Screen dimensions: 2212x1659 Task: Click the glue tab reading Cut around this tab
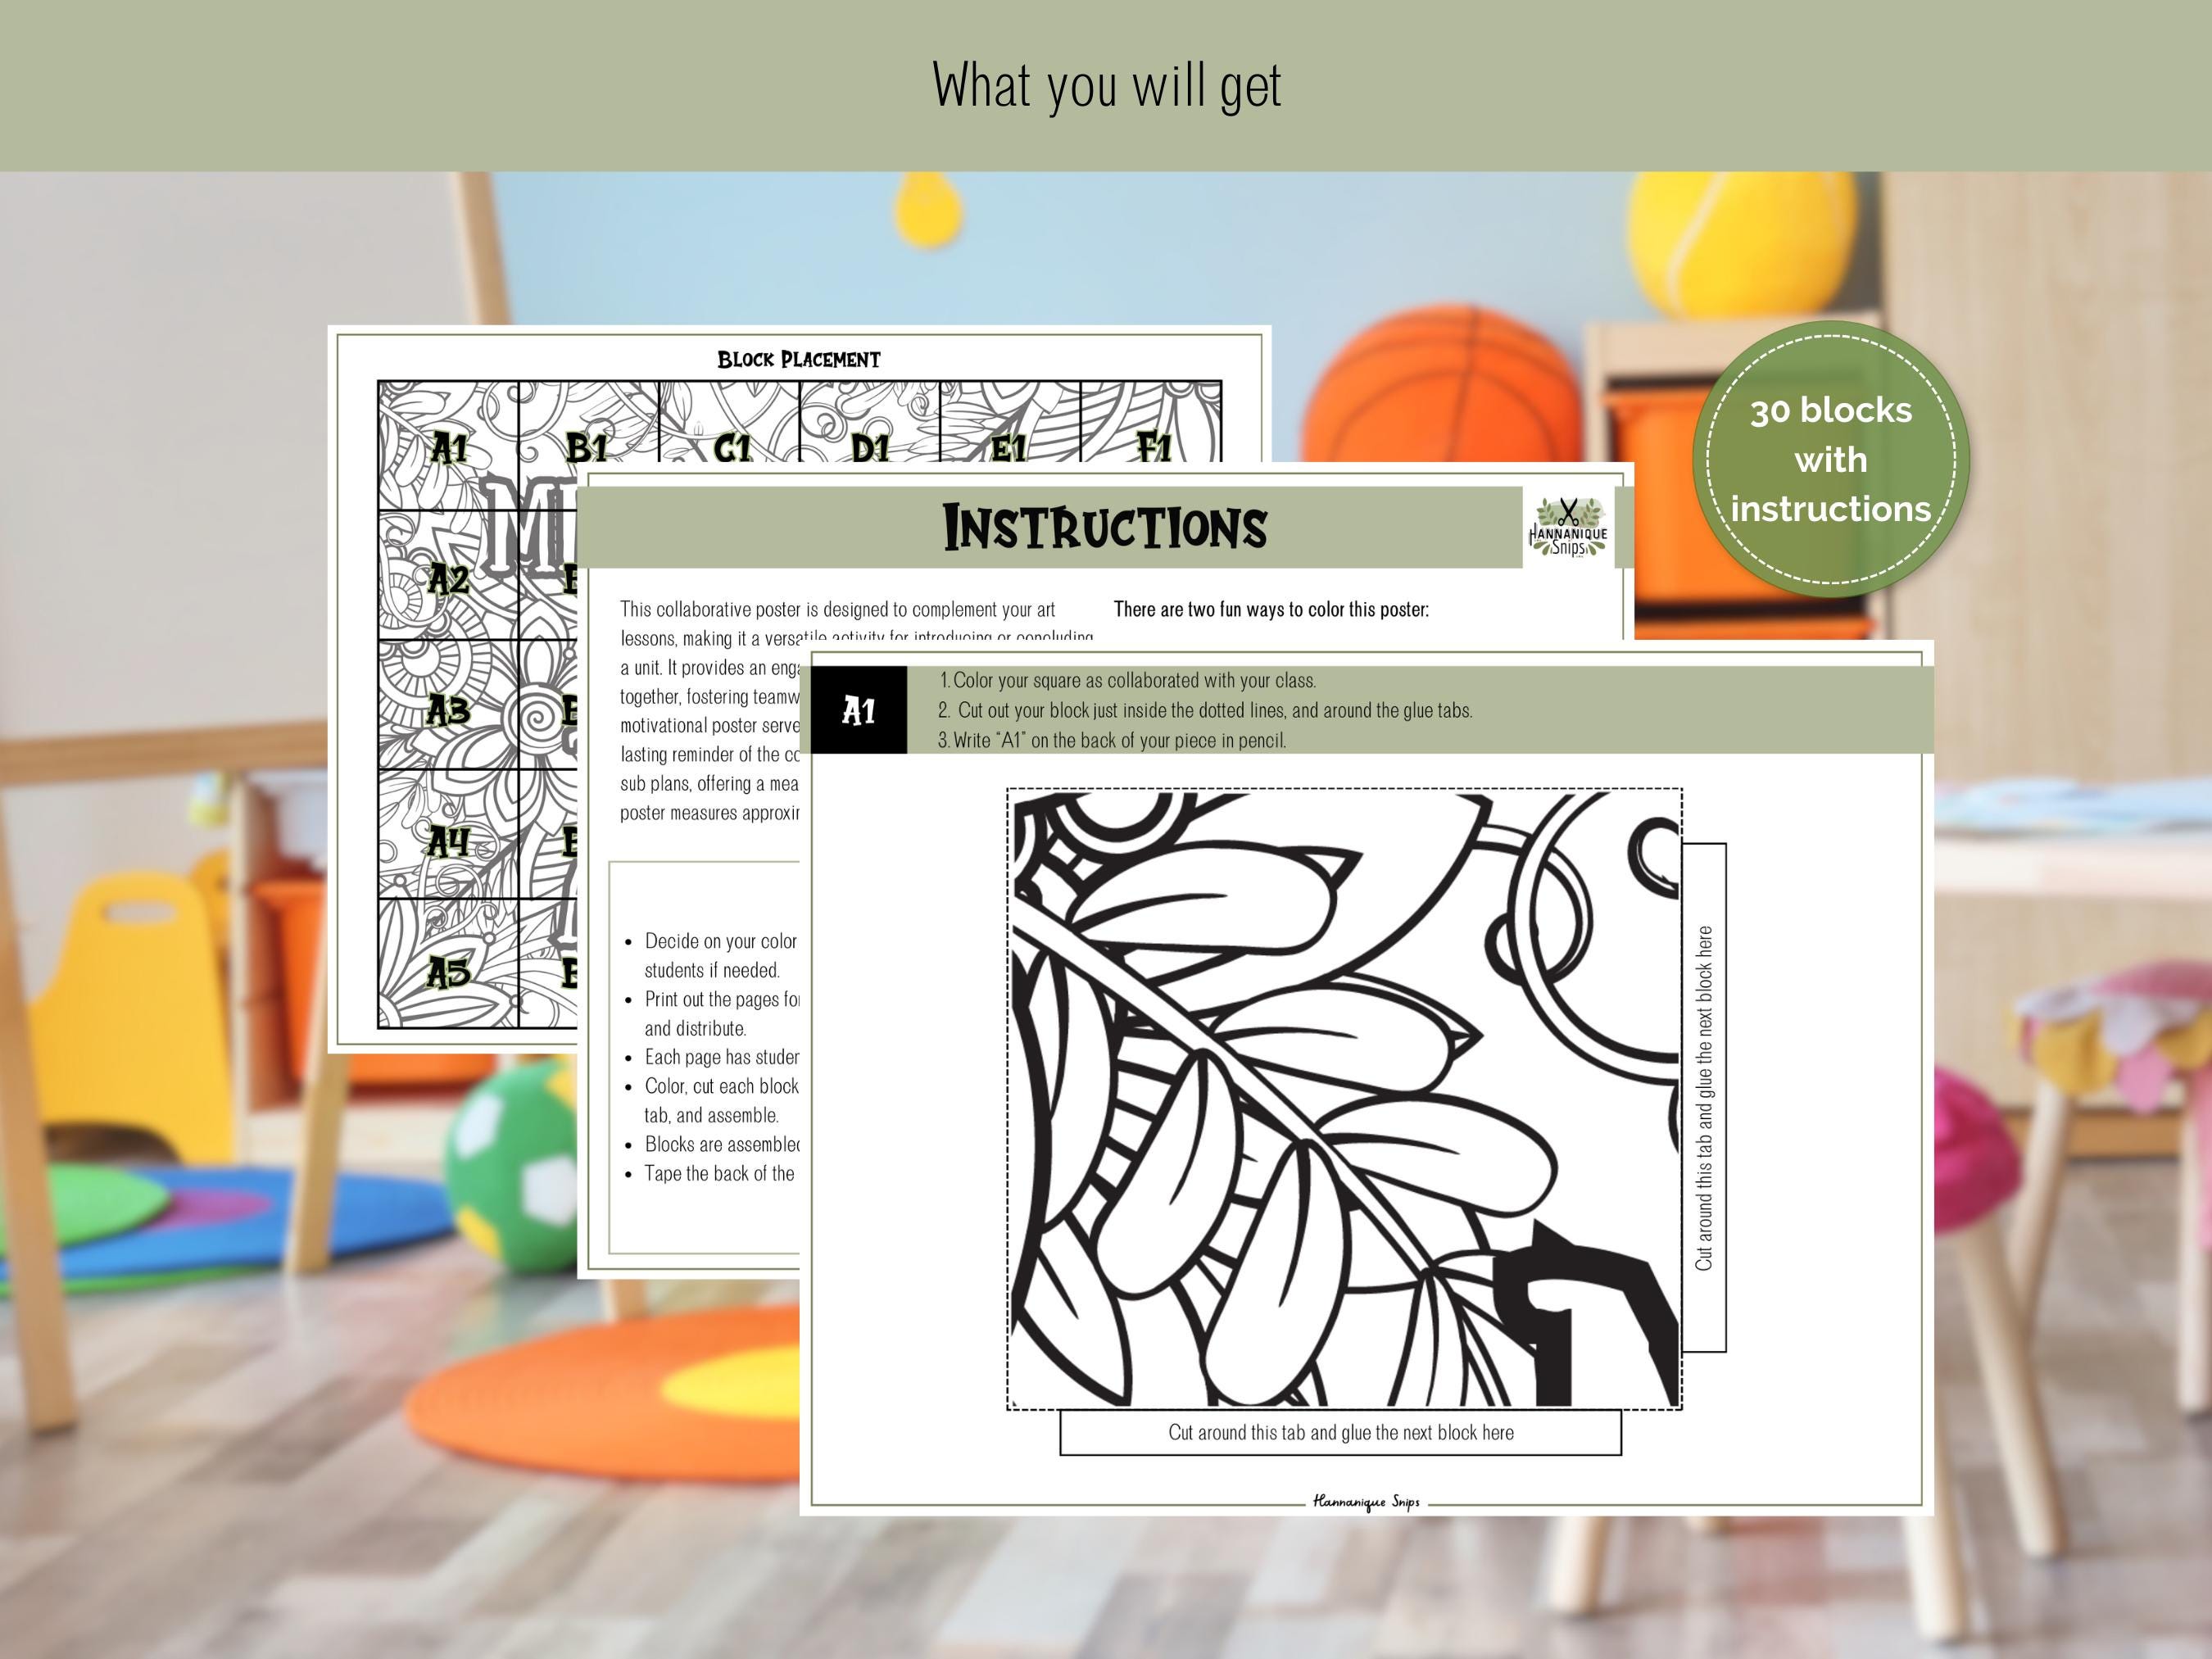tap(1340, 1433)
